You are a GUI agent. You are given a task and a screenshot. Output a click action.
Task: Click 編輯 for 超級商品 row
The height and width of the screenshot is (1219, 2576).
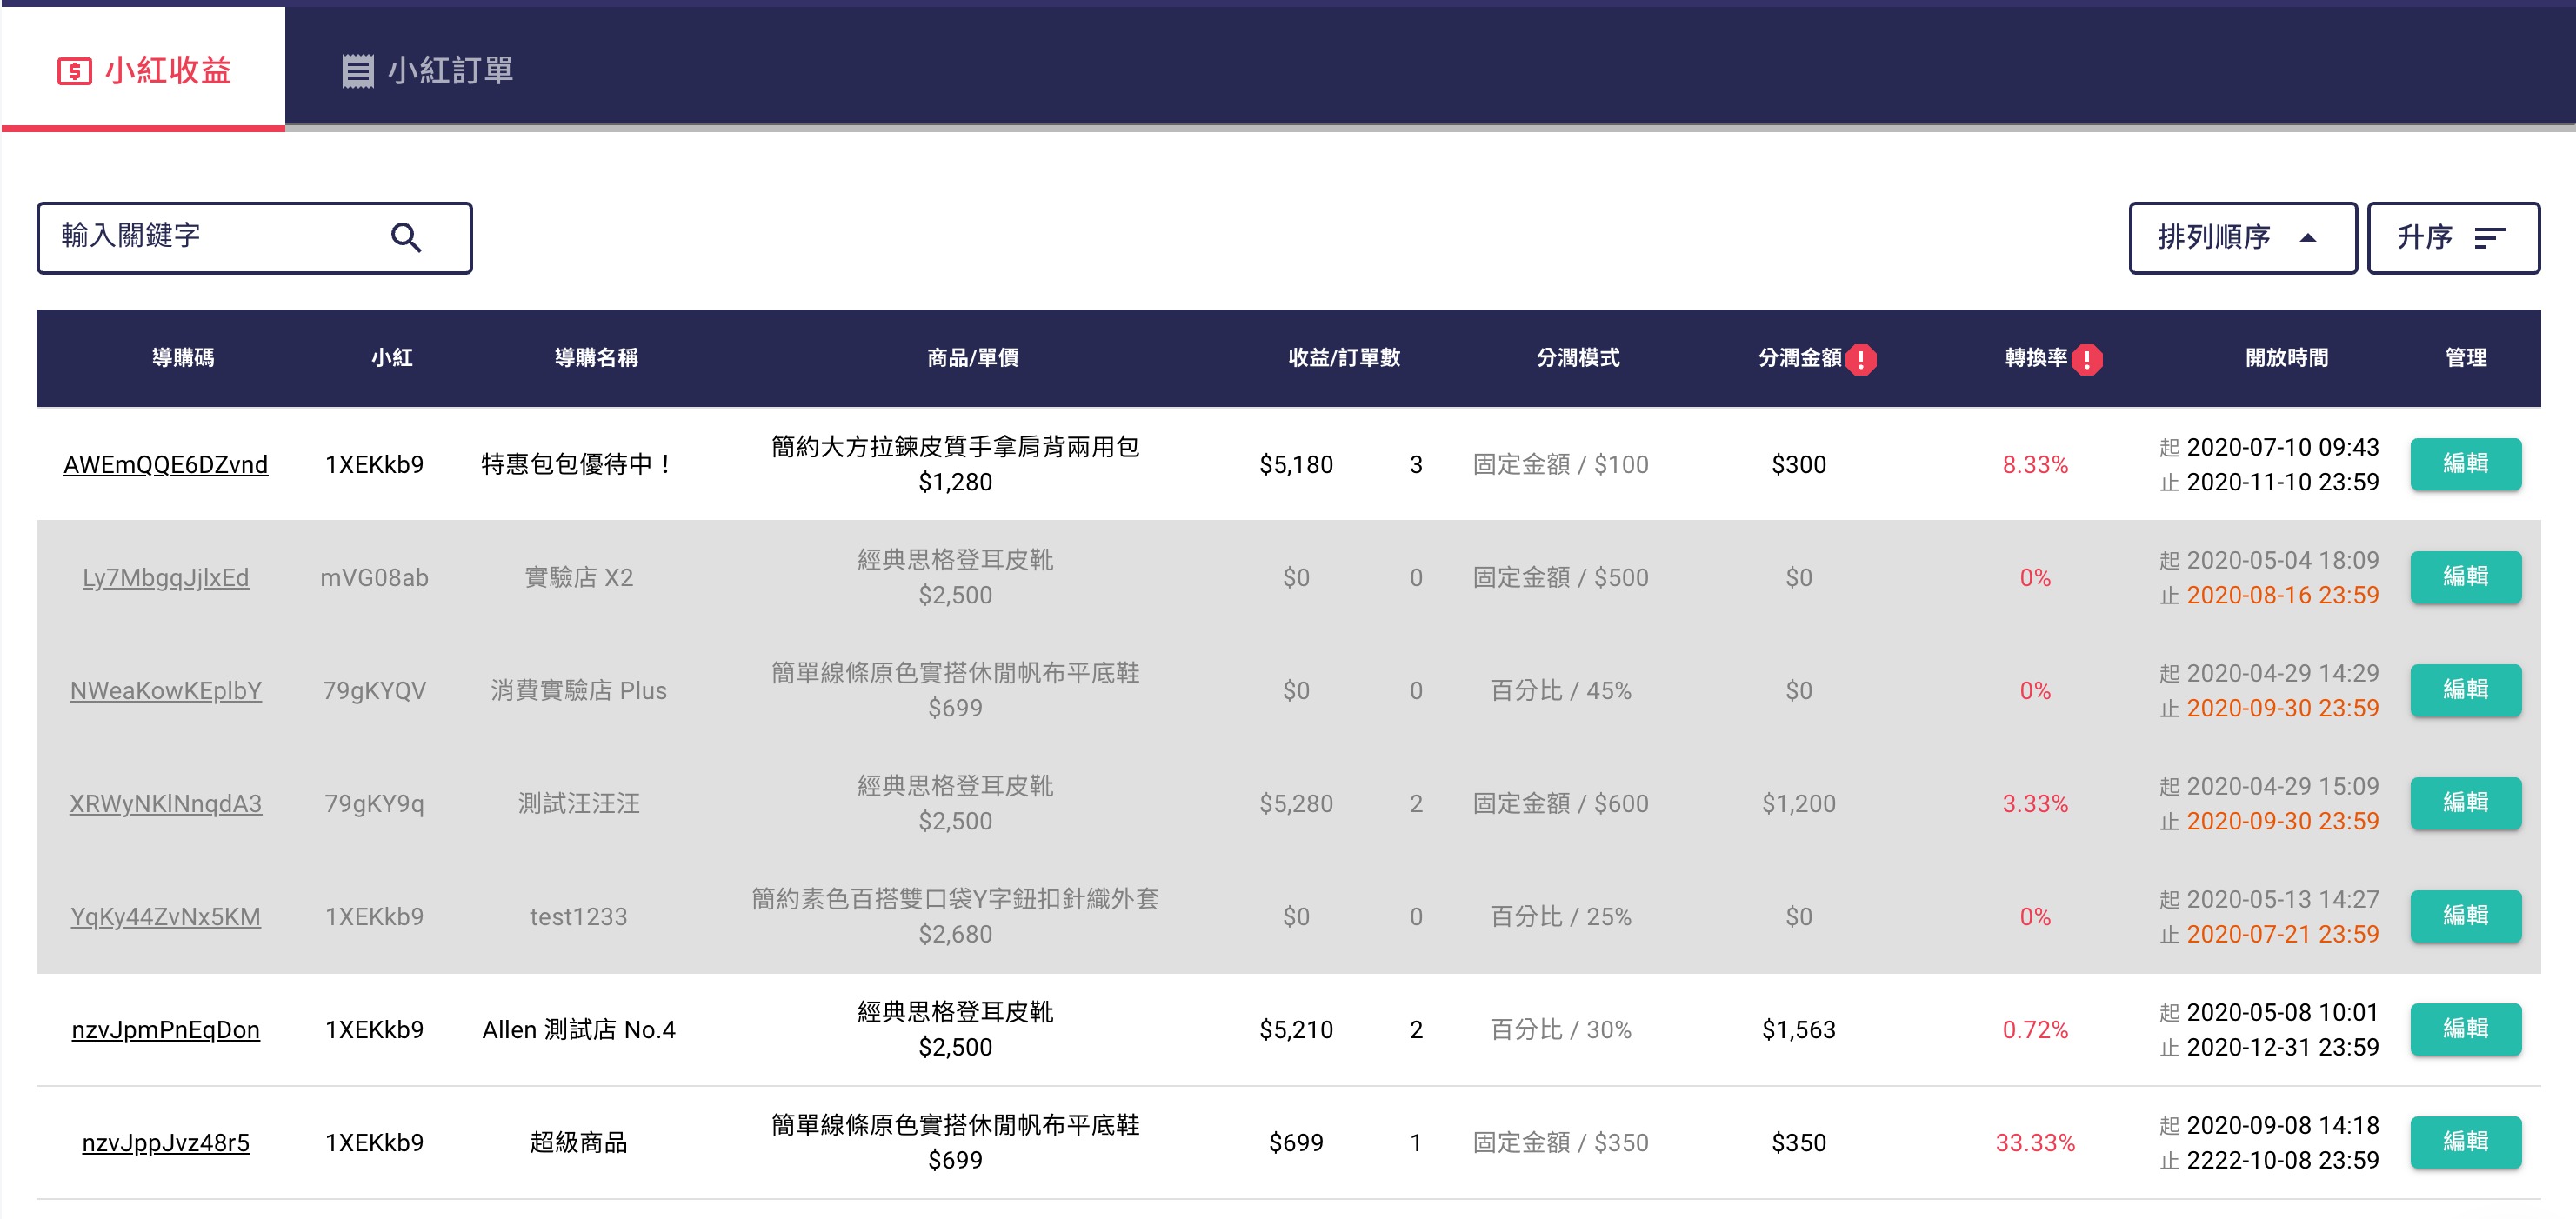[2465, 1141]
